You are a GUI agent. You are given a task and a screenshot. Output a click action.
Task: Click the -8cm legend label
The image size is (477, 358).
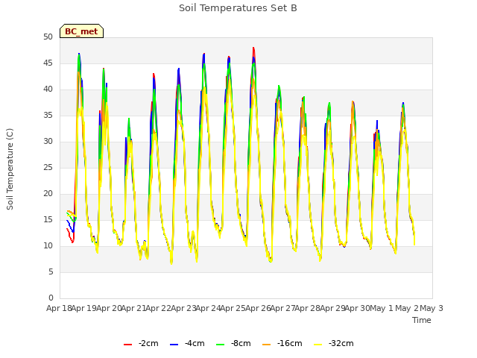[241, 343]
